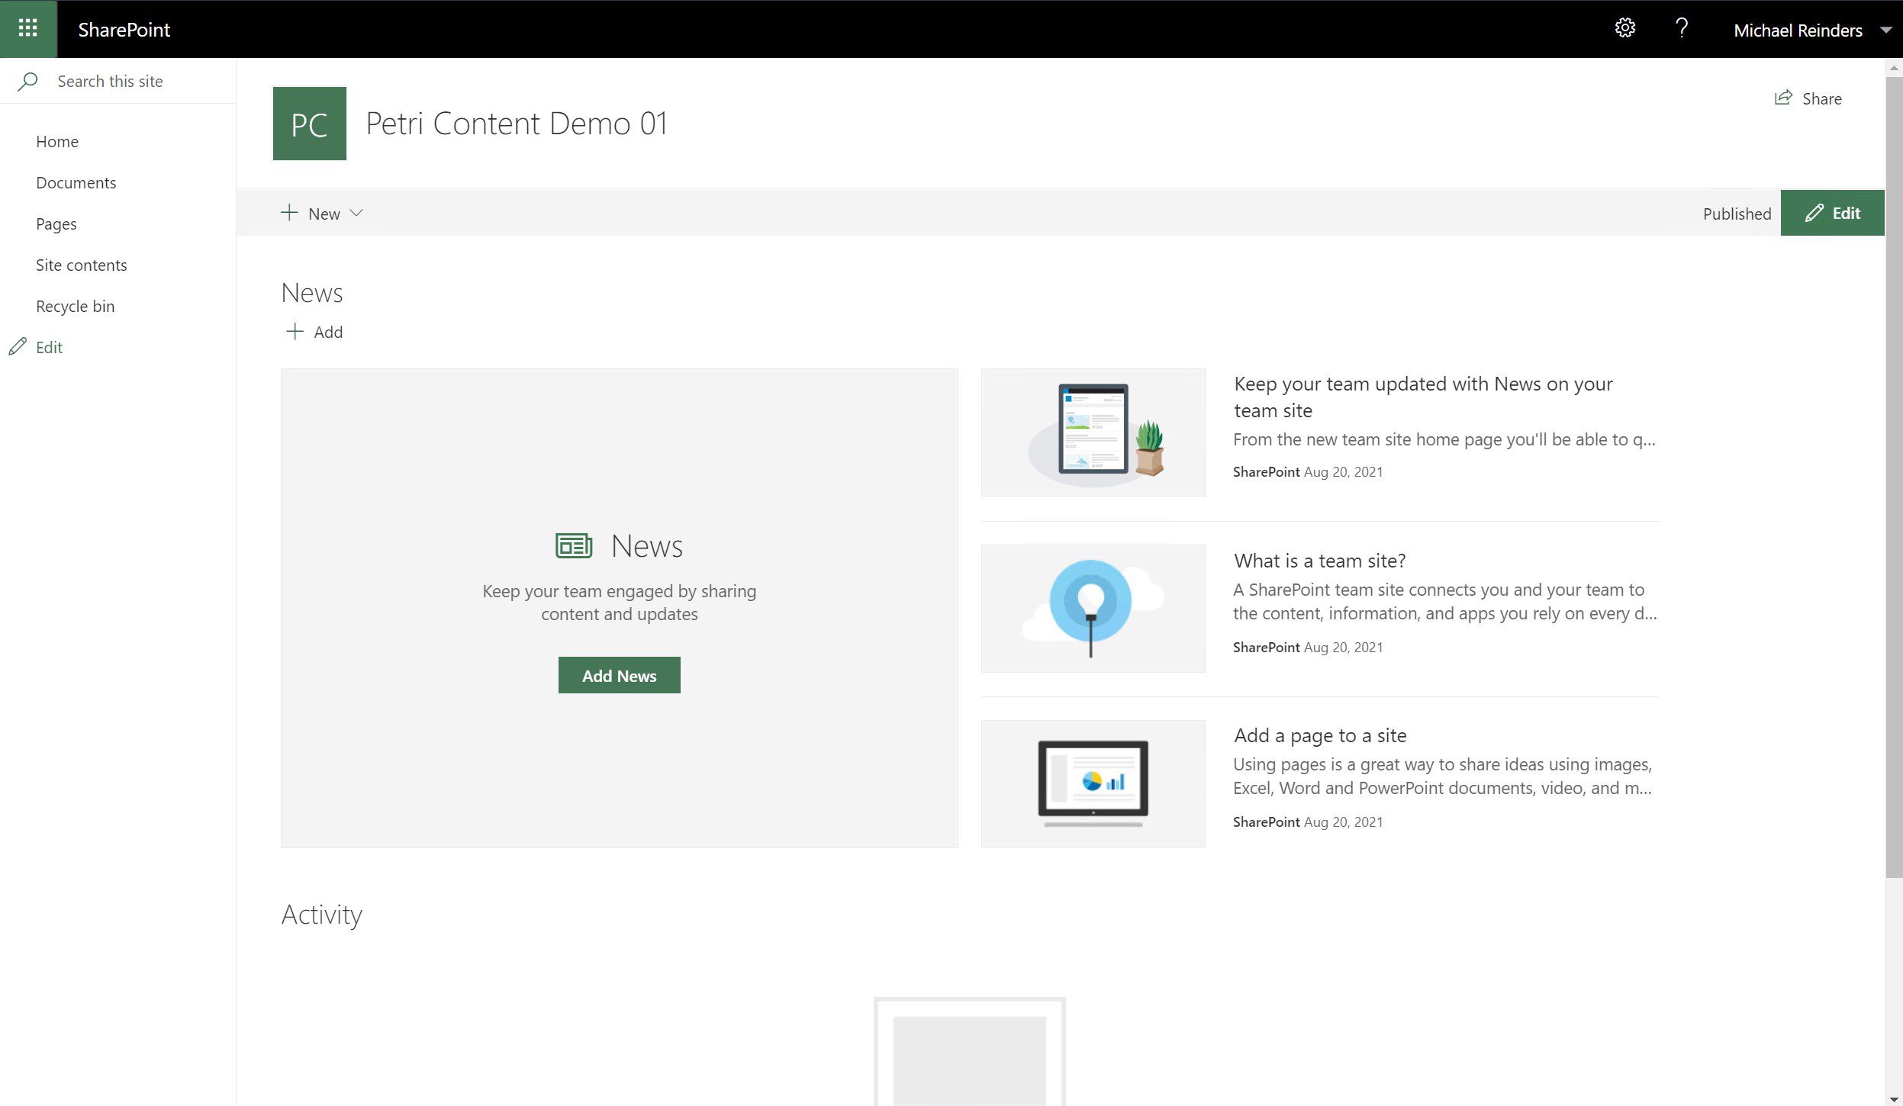1903x1106 pixels.
Task: Click the Activity section heading
Action: click(322, 915)
